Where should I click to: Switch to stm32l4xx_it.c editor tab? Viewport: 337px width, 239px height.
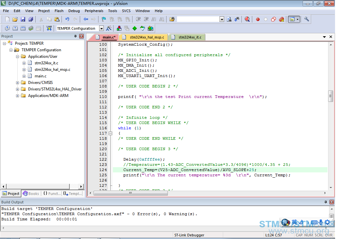click(187, 37)
